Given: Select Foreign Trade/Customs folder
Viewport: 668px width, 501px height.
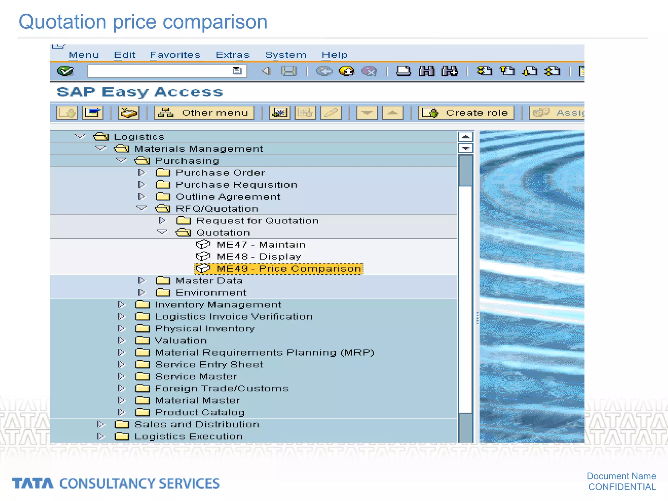Looking at the screenshot, I should (x=212, y=388).
